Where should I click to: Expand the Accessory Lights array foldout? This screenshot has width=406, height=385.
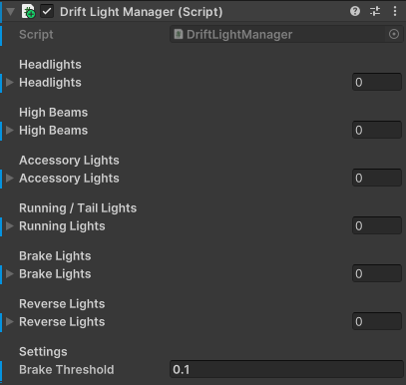10,178
